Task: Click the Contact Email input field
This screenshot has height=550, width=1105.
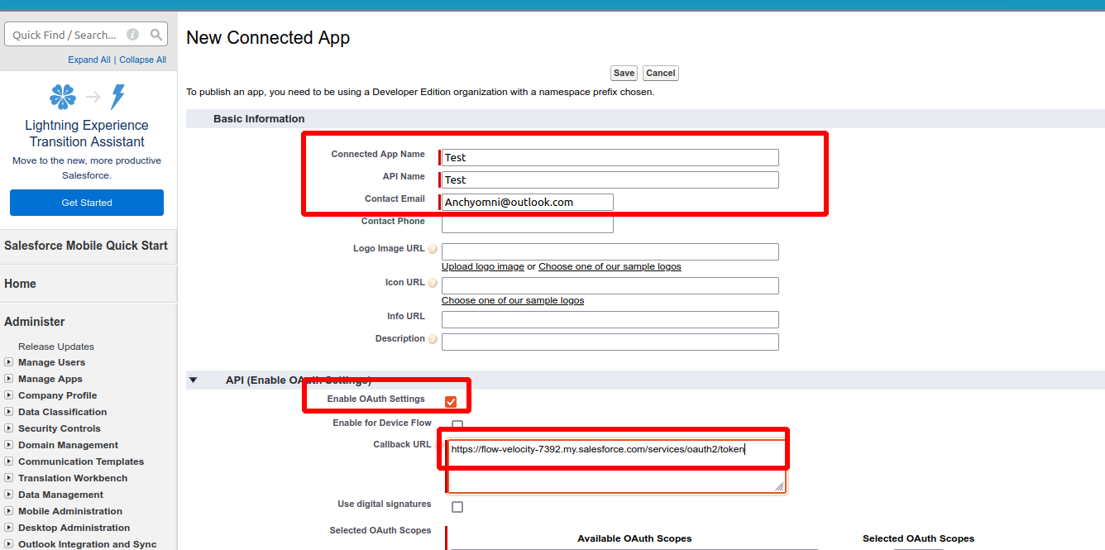Action: click(x=528, y=202)
